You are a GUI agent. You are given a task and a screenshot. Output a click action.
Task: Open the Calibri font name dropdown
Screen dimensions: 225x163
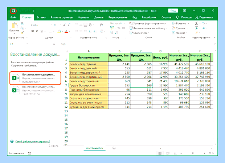point(41,25)
